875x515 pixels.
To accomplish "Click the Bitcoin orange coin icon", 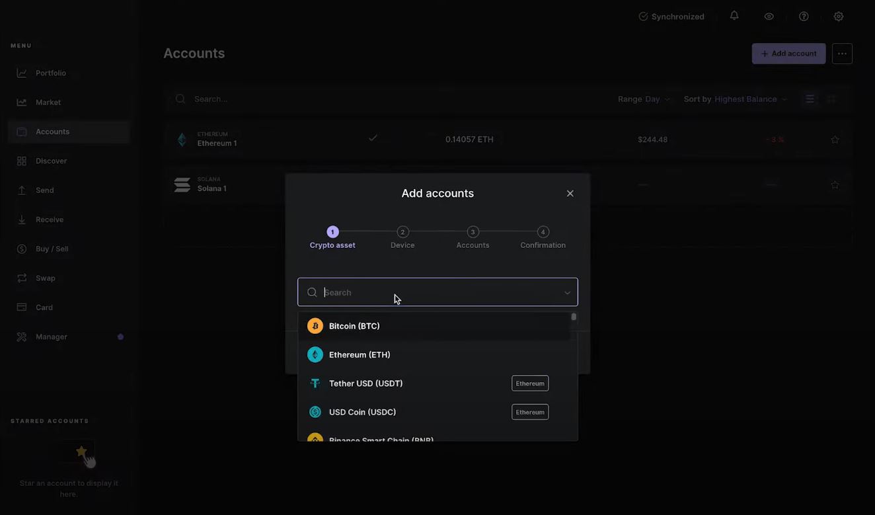I will click(x=315, y=326).
